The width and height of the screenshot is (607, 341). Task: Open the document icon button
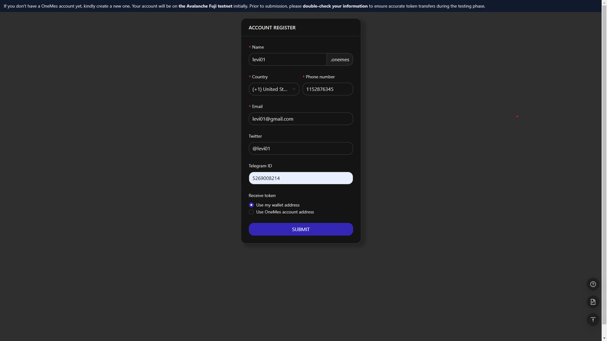point(593,302)
